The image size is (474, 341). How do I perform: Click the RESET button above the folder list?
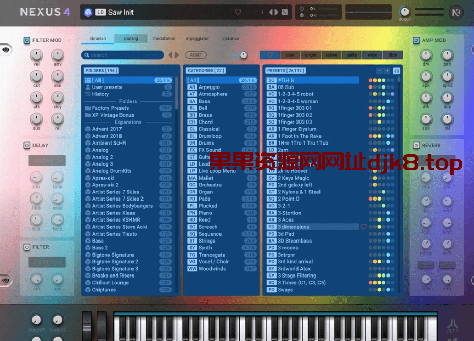[x=196, y=54]
